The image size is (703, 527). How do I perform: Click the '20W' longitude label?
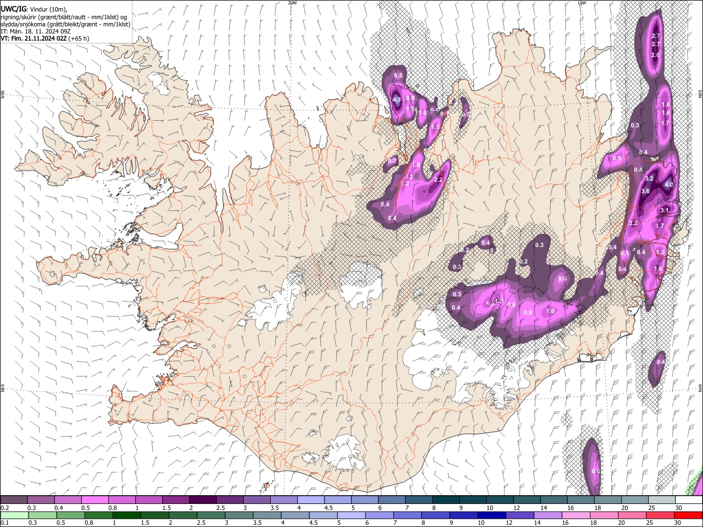click(x=292, y=3)
